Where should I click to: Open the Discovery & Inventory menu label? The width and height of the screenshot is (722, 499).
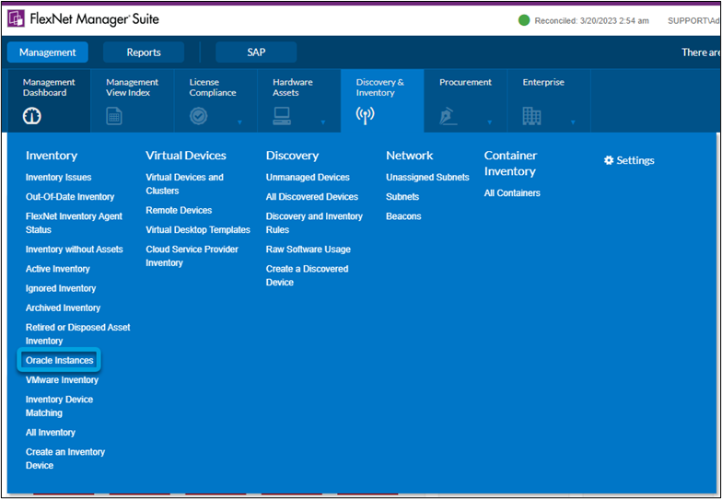(x=379, y=87)
